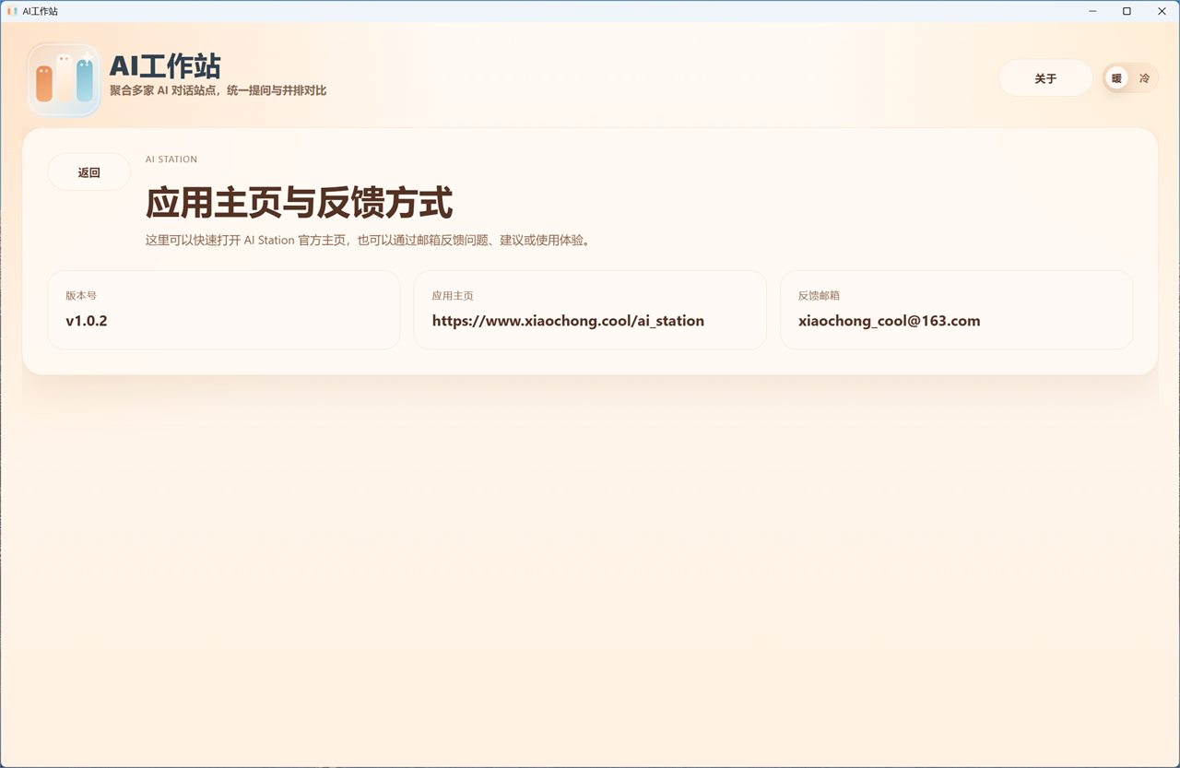Minimize the AI工作站 window
Viewport: 1180px width, 768px height.
click(1092, 11)
